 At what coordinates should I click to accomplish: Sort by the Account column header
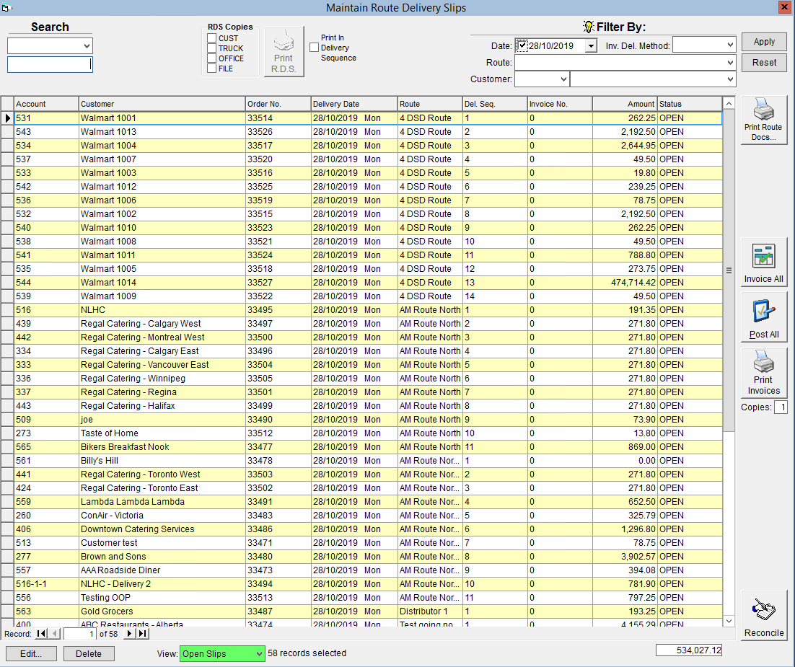tap(46, 104)
